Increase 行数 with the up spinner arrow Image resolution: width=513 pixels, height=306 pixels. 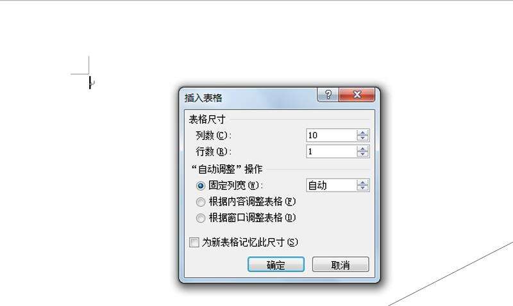point(362,149)
